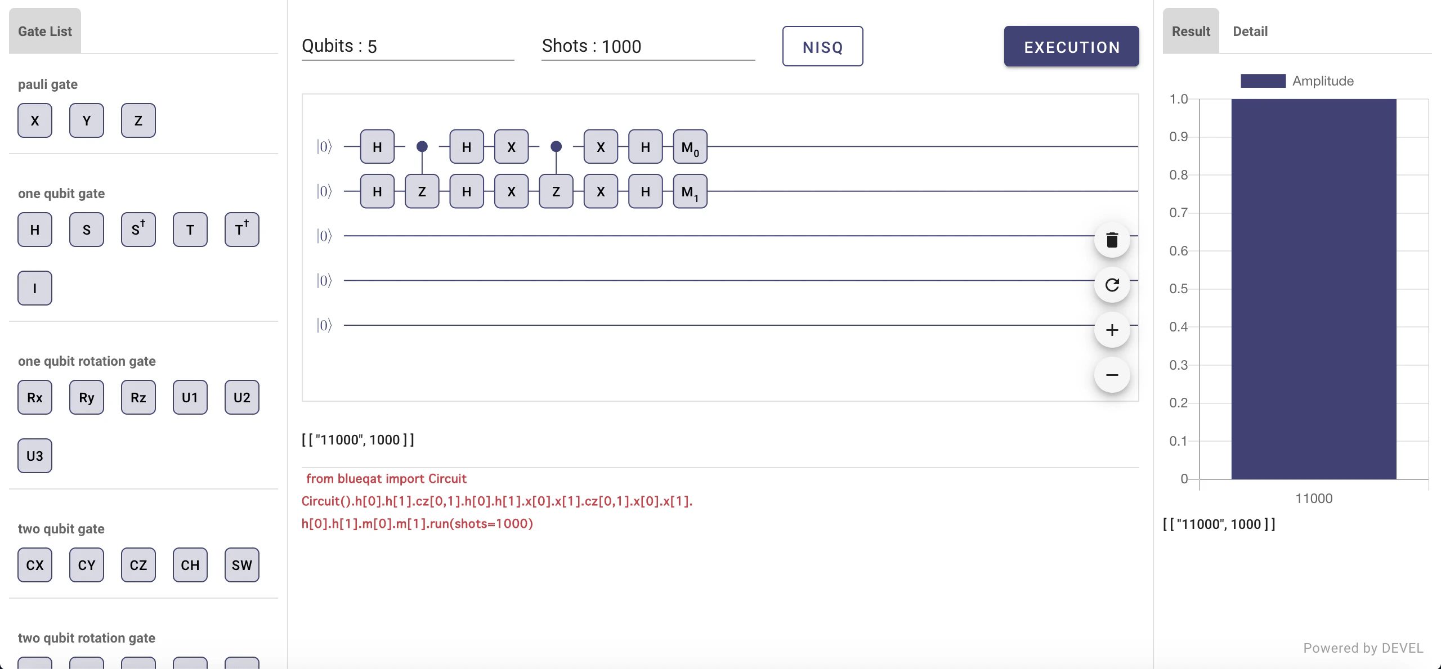Click the Amplitude legend color swatch
The width and height of the screenshot is (1441, 669).
1263,81
